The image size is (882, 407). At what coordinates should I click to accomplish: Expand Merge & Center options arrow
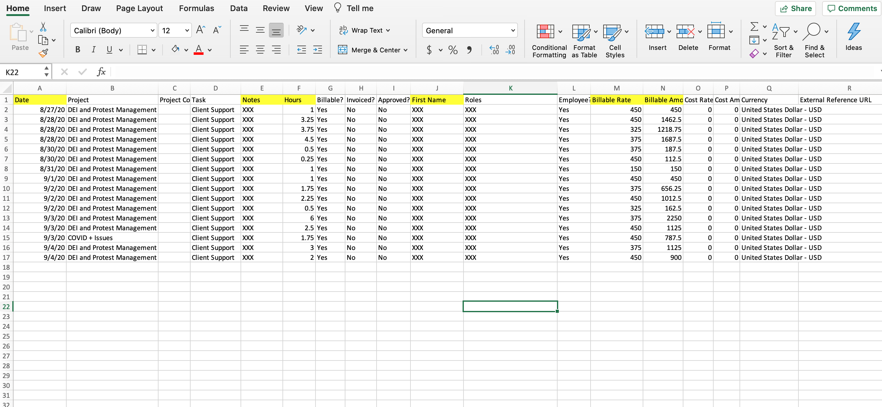click(x=406, y=50)
